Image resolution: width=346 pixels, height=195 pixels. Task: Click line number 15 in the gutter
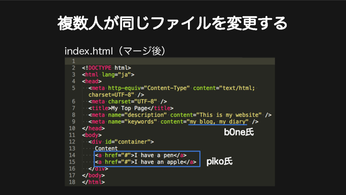click(x=72, y=162)
